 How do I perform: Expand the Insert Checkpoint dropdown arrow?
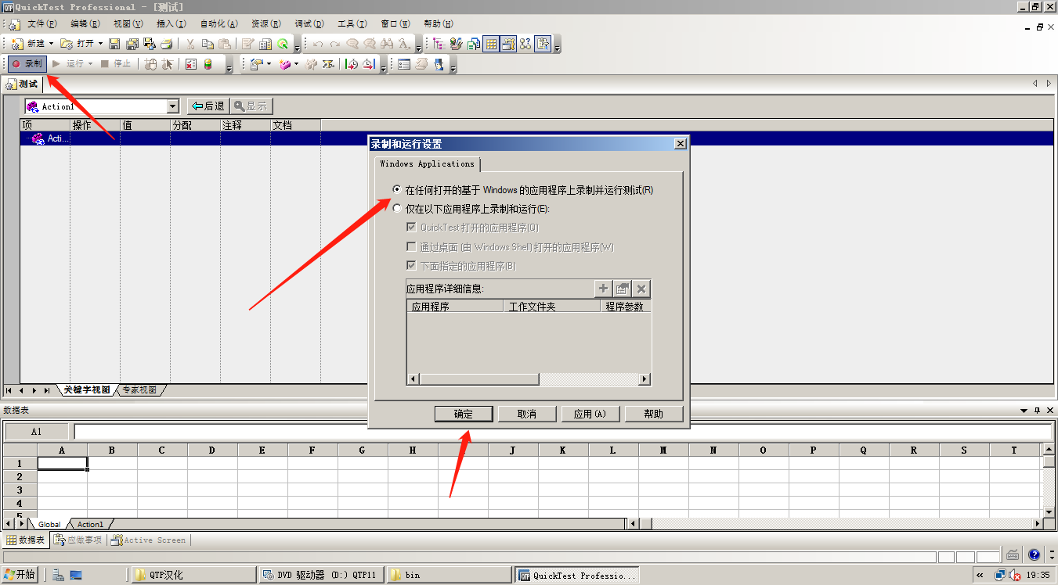(x=269, y=63)
